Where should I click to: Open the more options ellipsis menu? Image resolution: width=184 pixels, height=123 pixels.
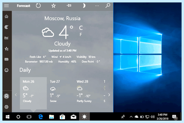point(97,6)
